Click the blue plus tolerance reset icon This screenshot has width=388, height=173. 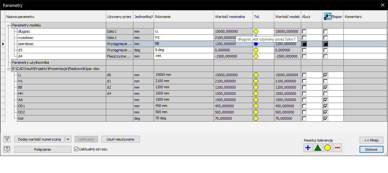(308, 148)
